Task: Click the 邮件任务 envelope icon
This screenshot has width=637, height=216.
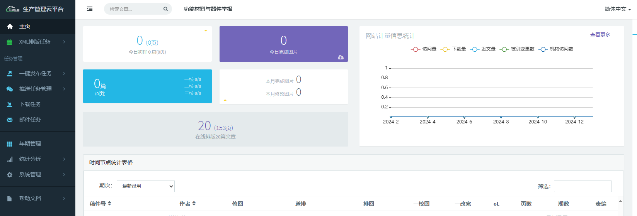Action: pos(10,120)
